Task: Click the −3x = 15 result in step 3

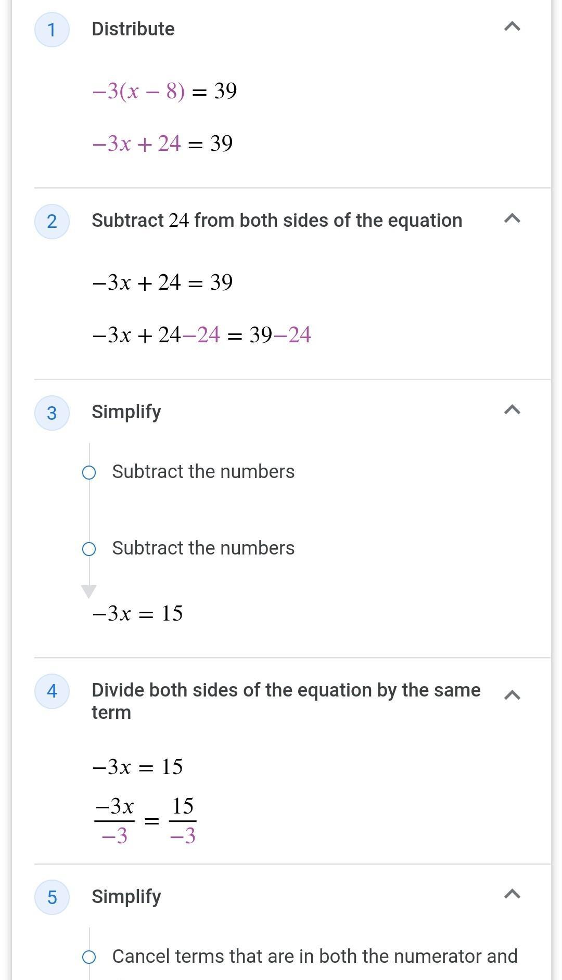Action: (x=137, y=614)
